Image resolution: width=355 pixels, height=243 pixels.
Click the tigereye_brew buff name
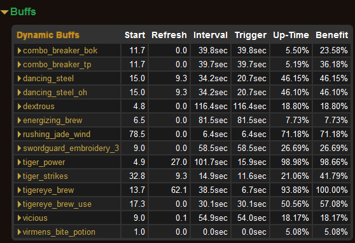(x=48, y=190)
